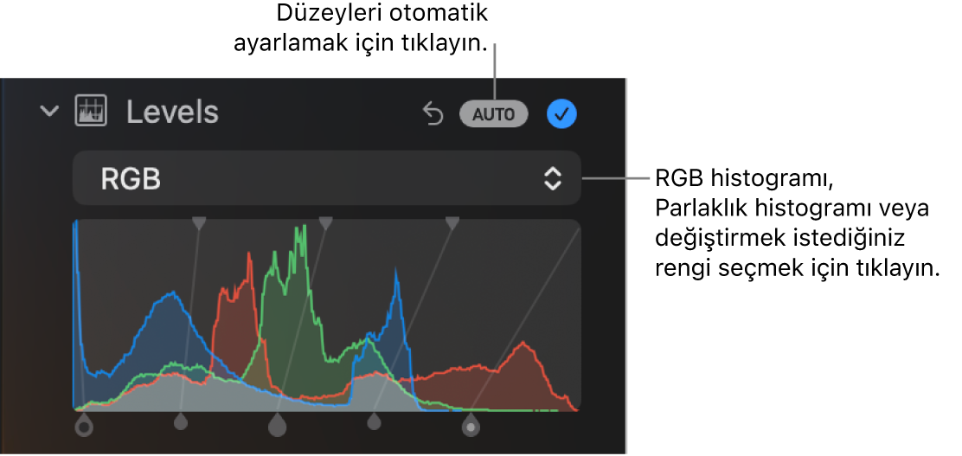This screenshot has height=456, width=962.
Task: Select the Levels section title text
Action: click(x=172, y=112)
